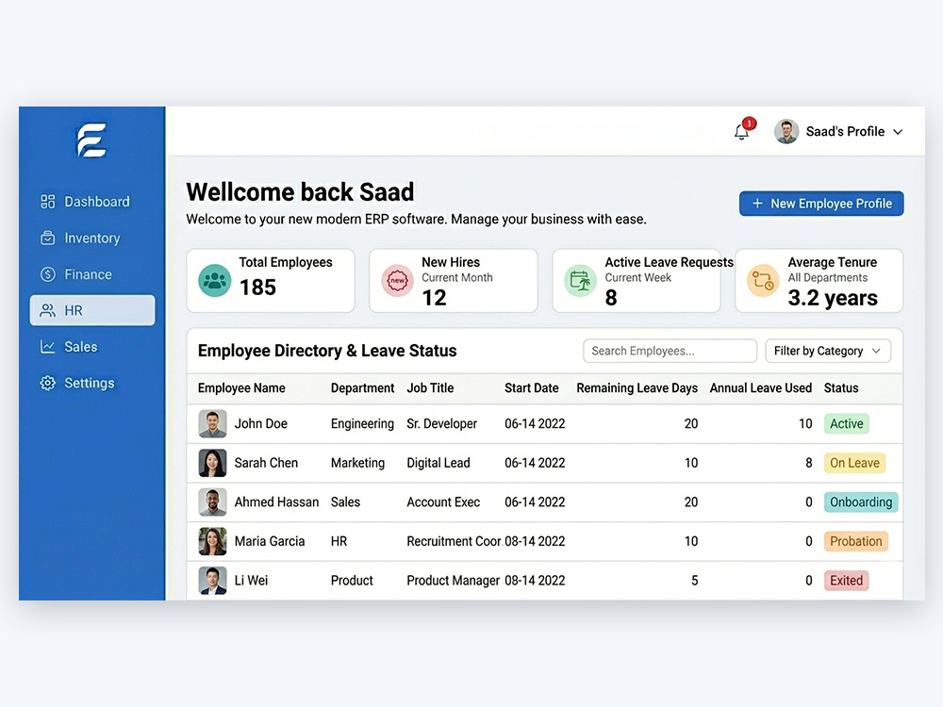Click the Digital Lead job title cell
Screen dimensions: 943x707
point(438,463)
